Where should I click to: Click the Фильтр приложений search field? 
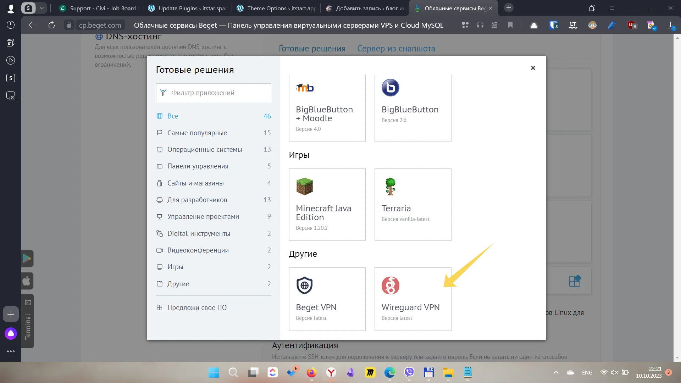tap(214, 93)
